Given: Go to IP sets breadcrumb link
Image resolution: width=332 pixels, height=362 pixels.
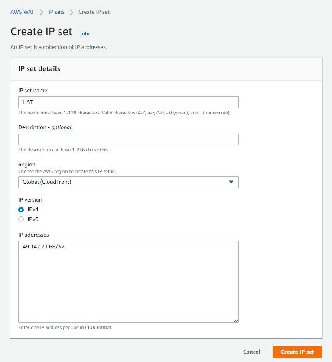Looking at the screenshot, I should click(56, 12).
